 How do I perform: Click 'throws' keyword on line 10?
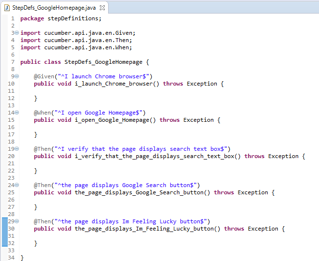click(173, 84)
